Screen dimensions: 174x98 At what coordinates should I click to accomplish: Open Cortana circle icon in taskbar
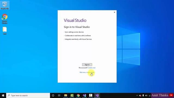click(x=53, y=96)
